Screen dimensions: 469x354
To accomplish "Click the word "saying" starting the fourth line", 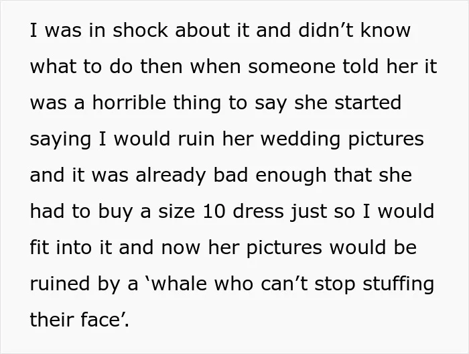I will click(60, 139).
